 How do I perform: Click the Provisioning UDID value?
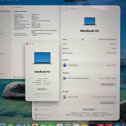(42, 34)
